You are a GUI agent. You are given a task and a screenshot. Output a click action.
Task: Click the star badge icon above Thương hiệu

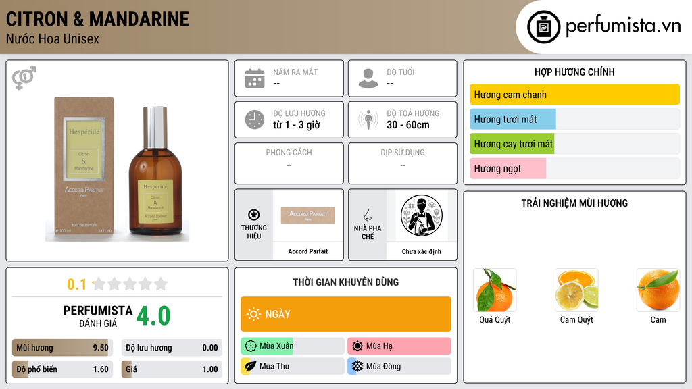coord(254,215)
